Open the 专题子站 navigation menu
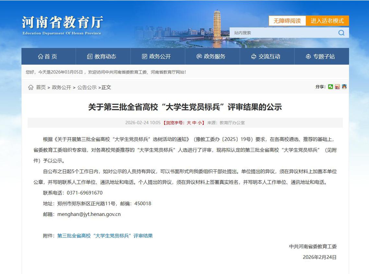The image size is (369, 274). pyautogui.click(x=320, y=56)
